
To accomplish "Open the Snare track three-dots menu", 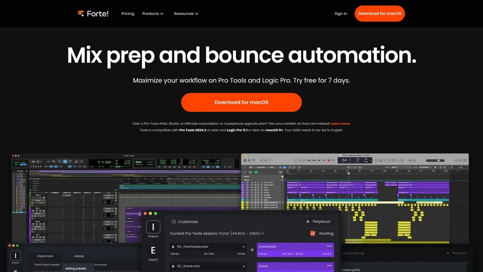I will pos(329,266).
